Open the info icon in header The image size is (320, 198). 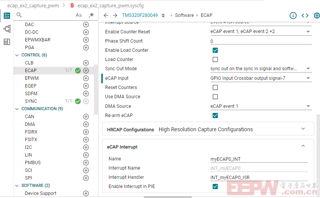(x=293, y=15)
